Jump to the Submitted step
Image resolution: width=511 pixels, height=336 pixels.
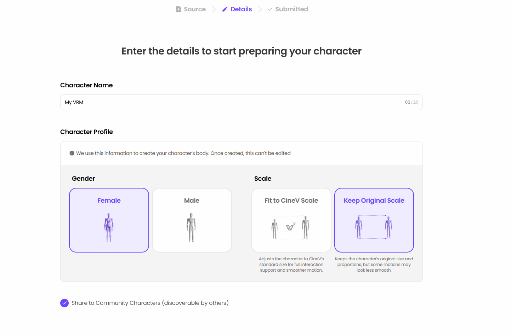click(x=291, y=9)
